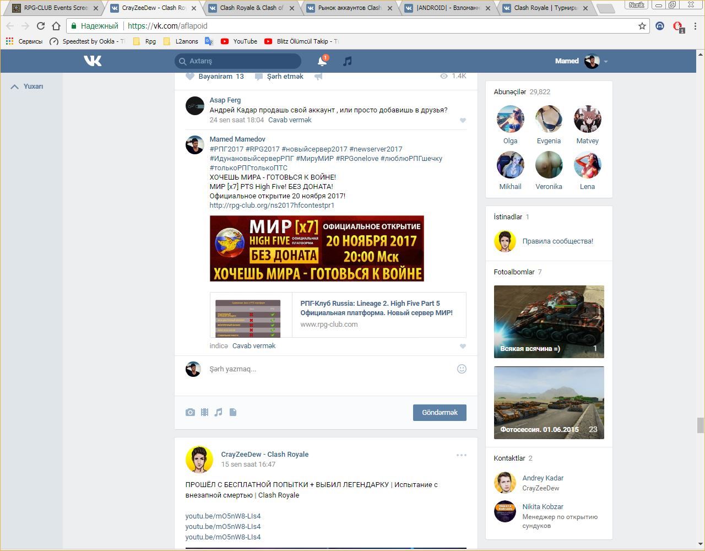Open the YouTube bookmark
This screenshot has height=551, width=705.
point(238,41)
